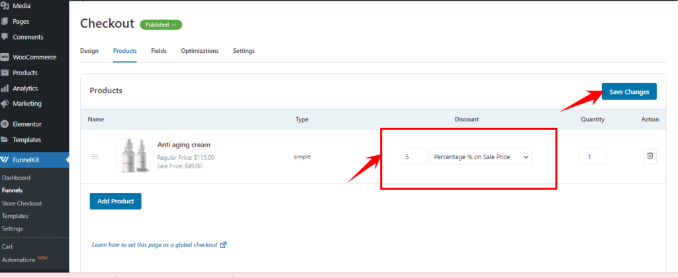
Task: Click the Media sidebar icon
Action: pyautogui.click(x=5, y=6)
